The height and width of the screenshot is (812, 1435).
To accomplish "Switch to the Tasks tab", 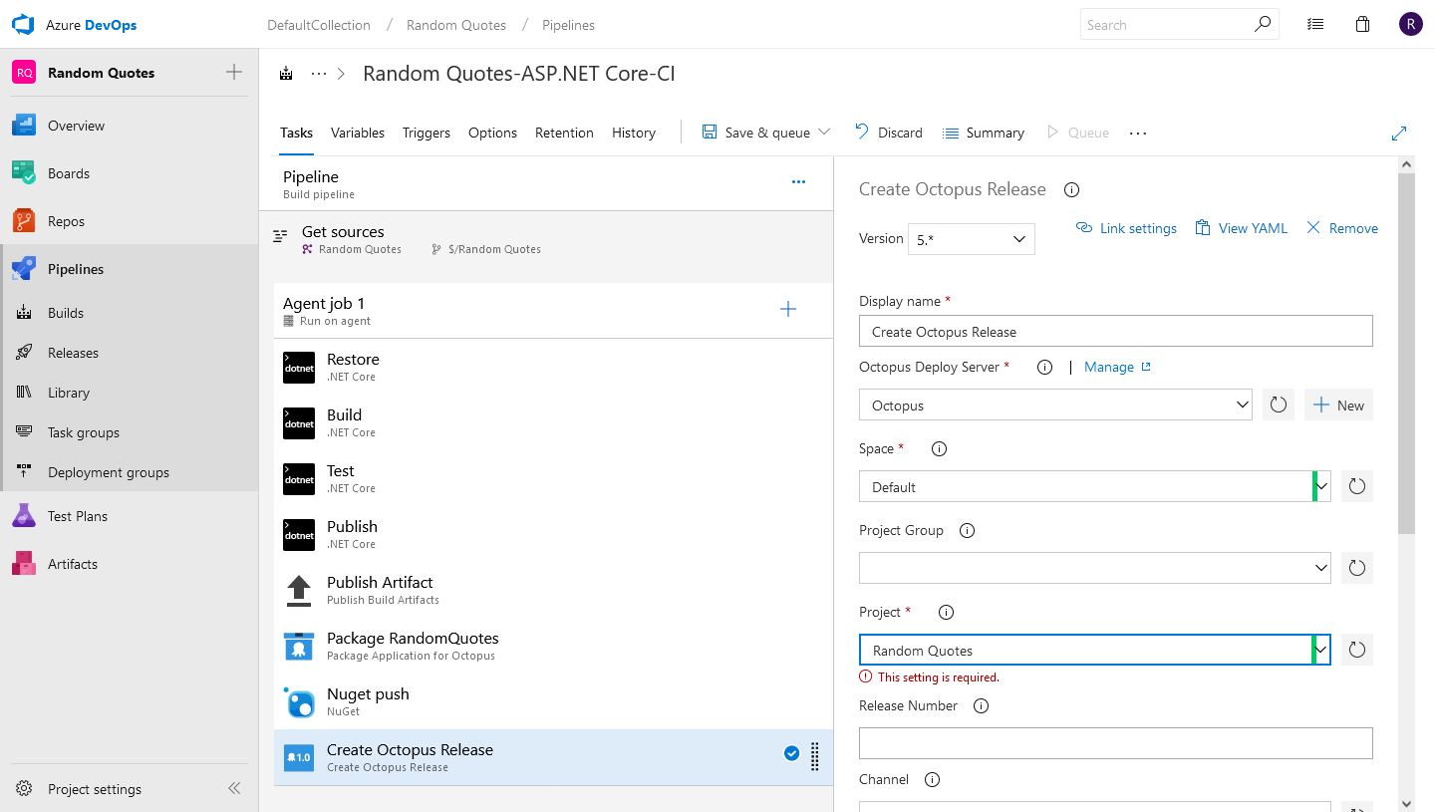I will (296, 133).
